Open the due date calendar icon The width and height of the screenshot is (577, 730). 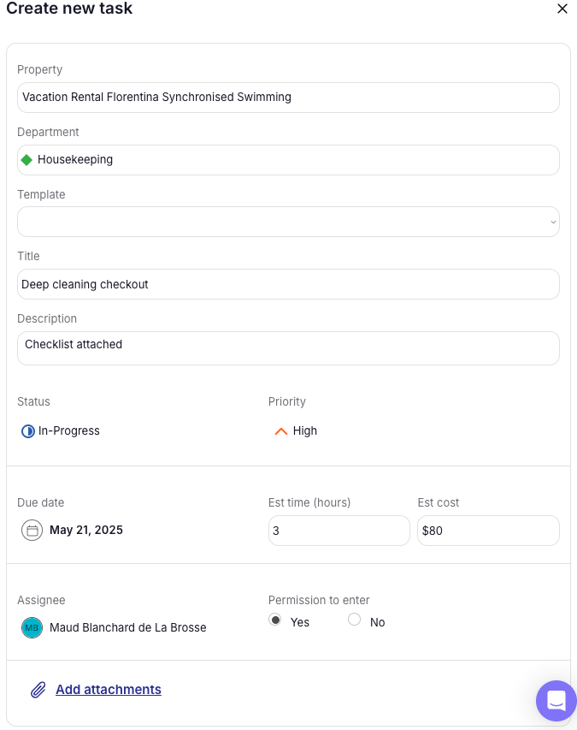pos(32,531)
